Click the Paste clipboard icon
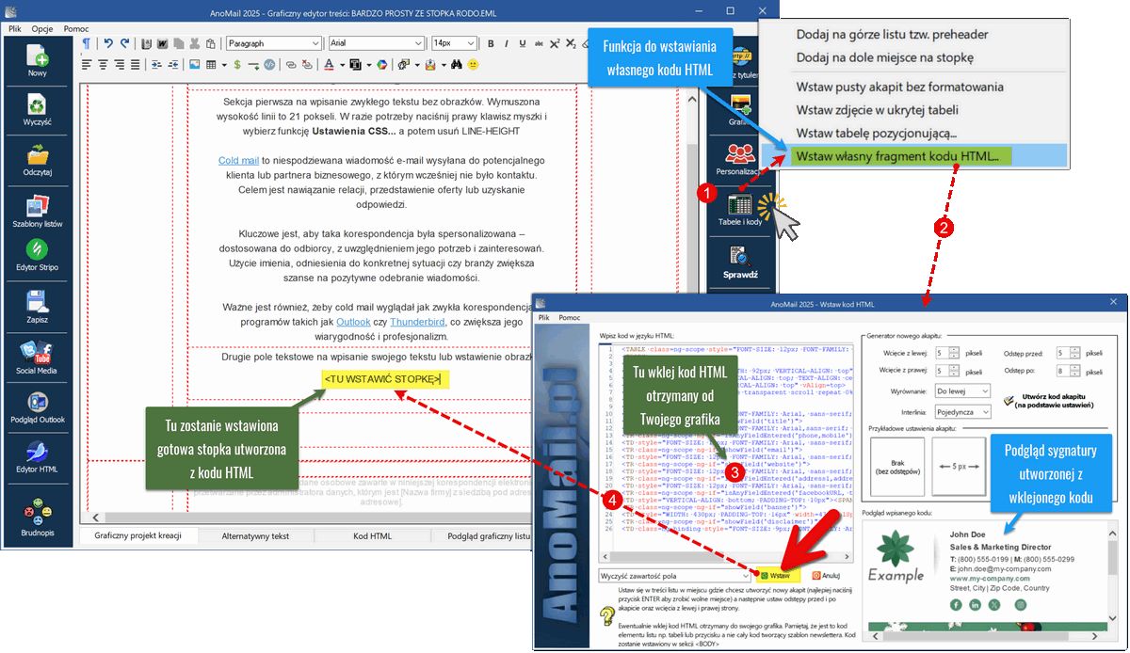Screen dimensions: 1130x653 tap(211, 43)
